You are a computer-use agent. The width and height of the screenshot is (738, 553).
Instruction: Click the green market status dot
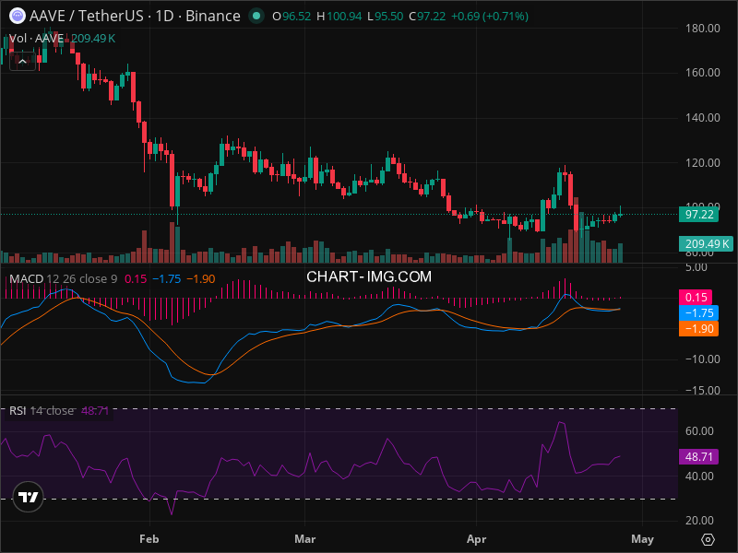(256, 16)
